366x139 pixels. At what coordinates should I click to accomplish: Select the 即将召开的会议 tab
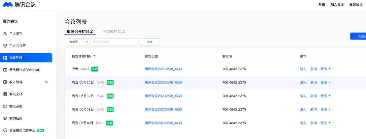[x=80, y=32]
